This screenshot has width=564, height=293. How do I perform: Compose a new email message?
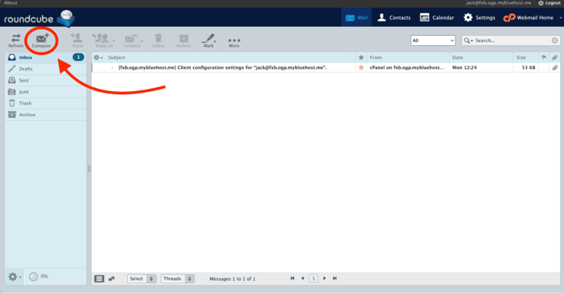41,41
